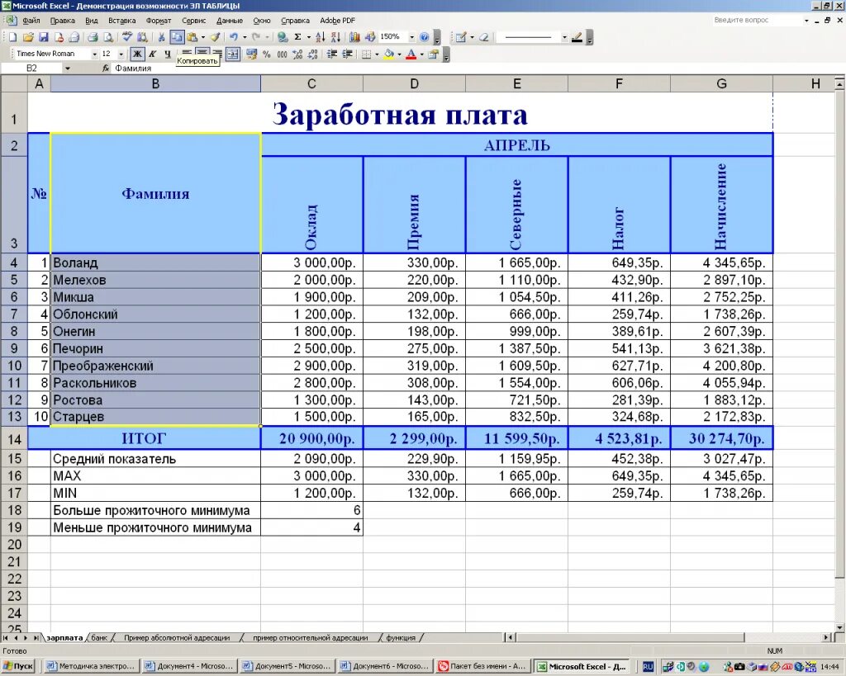The width and height of the screenshot is (846, 676).
Task: Click the Print icon in the toolbar
Action: 93,37
